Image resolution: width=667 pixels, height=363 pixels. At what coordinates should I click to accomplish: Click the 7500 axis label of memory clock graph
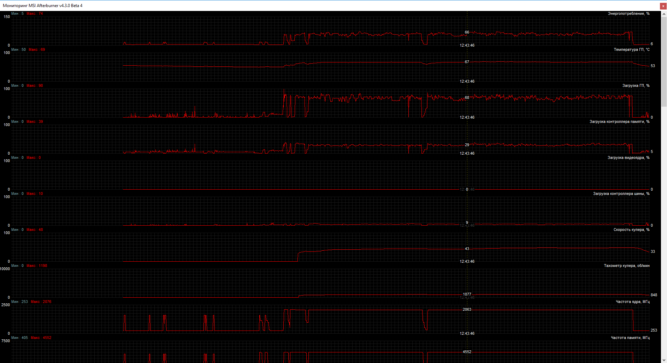(6, 341)
